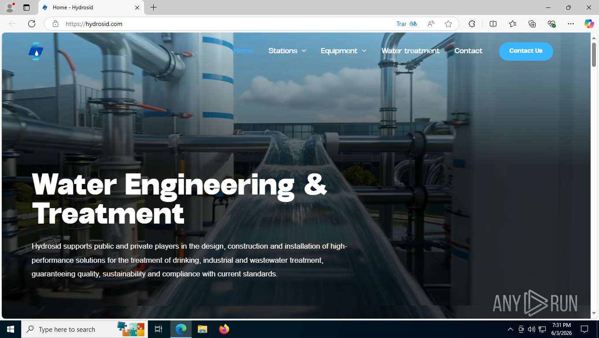Open the notification center icon

coord(584,329)
